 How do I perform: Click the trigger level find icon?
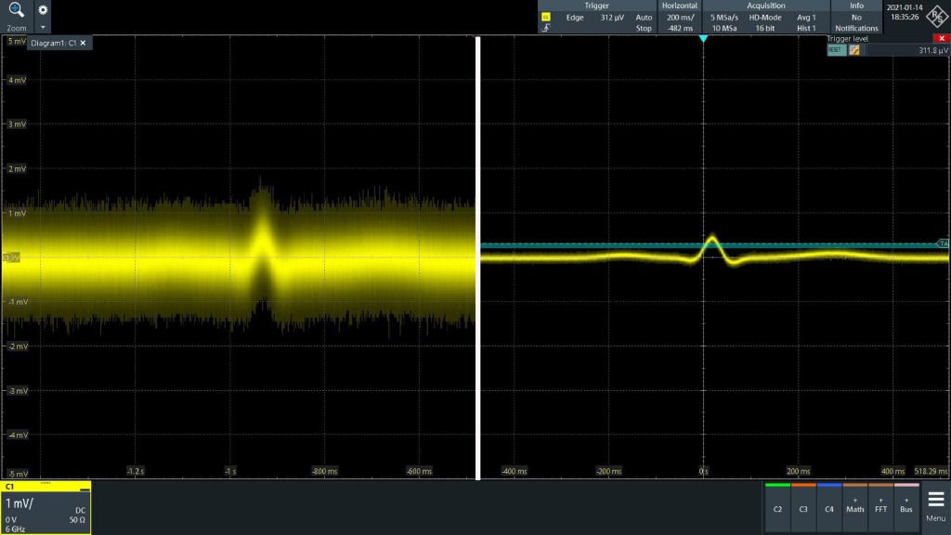click(853, 50)
